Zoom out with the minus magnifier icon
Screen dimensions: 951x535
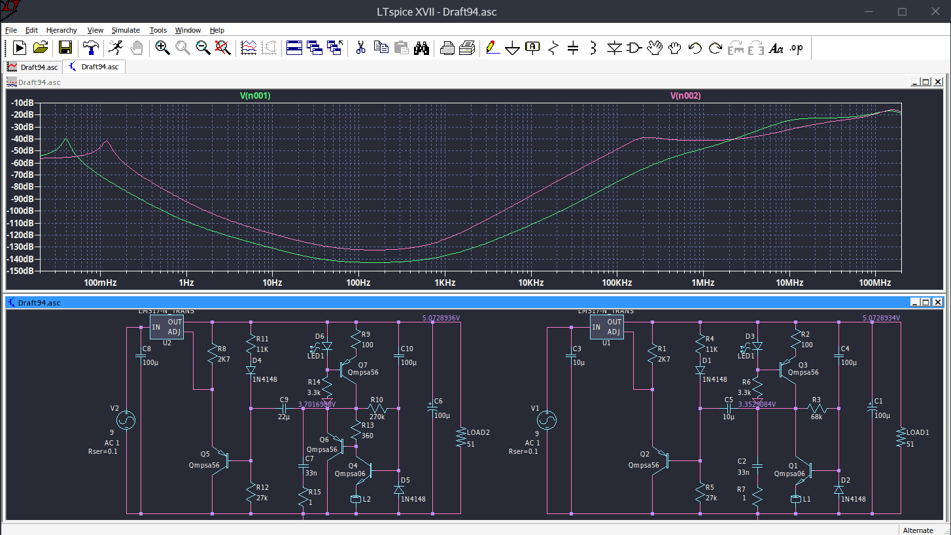coord(203,48)
